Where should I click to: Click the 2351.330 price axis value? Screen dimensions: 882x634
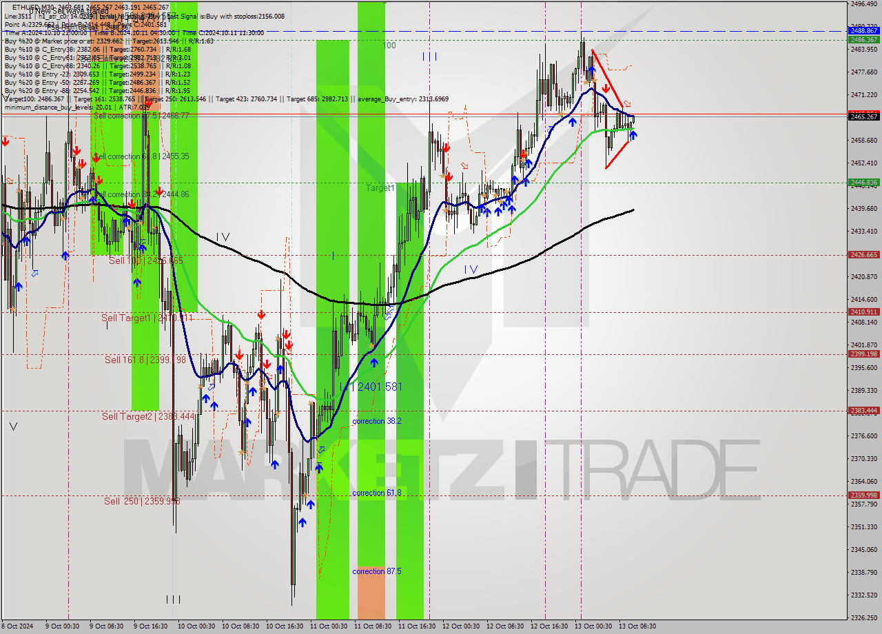point(863,526)
